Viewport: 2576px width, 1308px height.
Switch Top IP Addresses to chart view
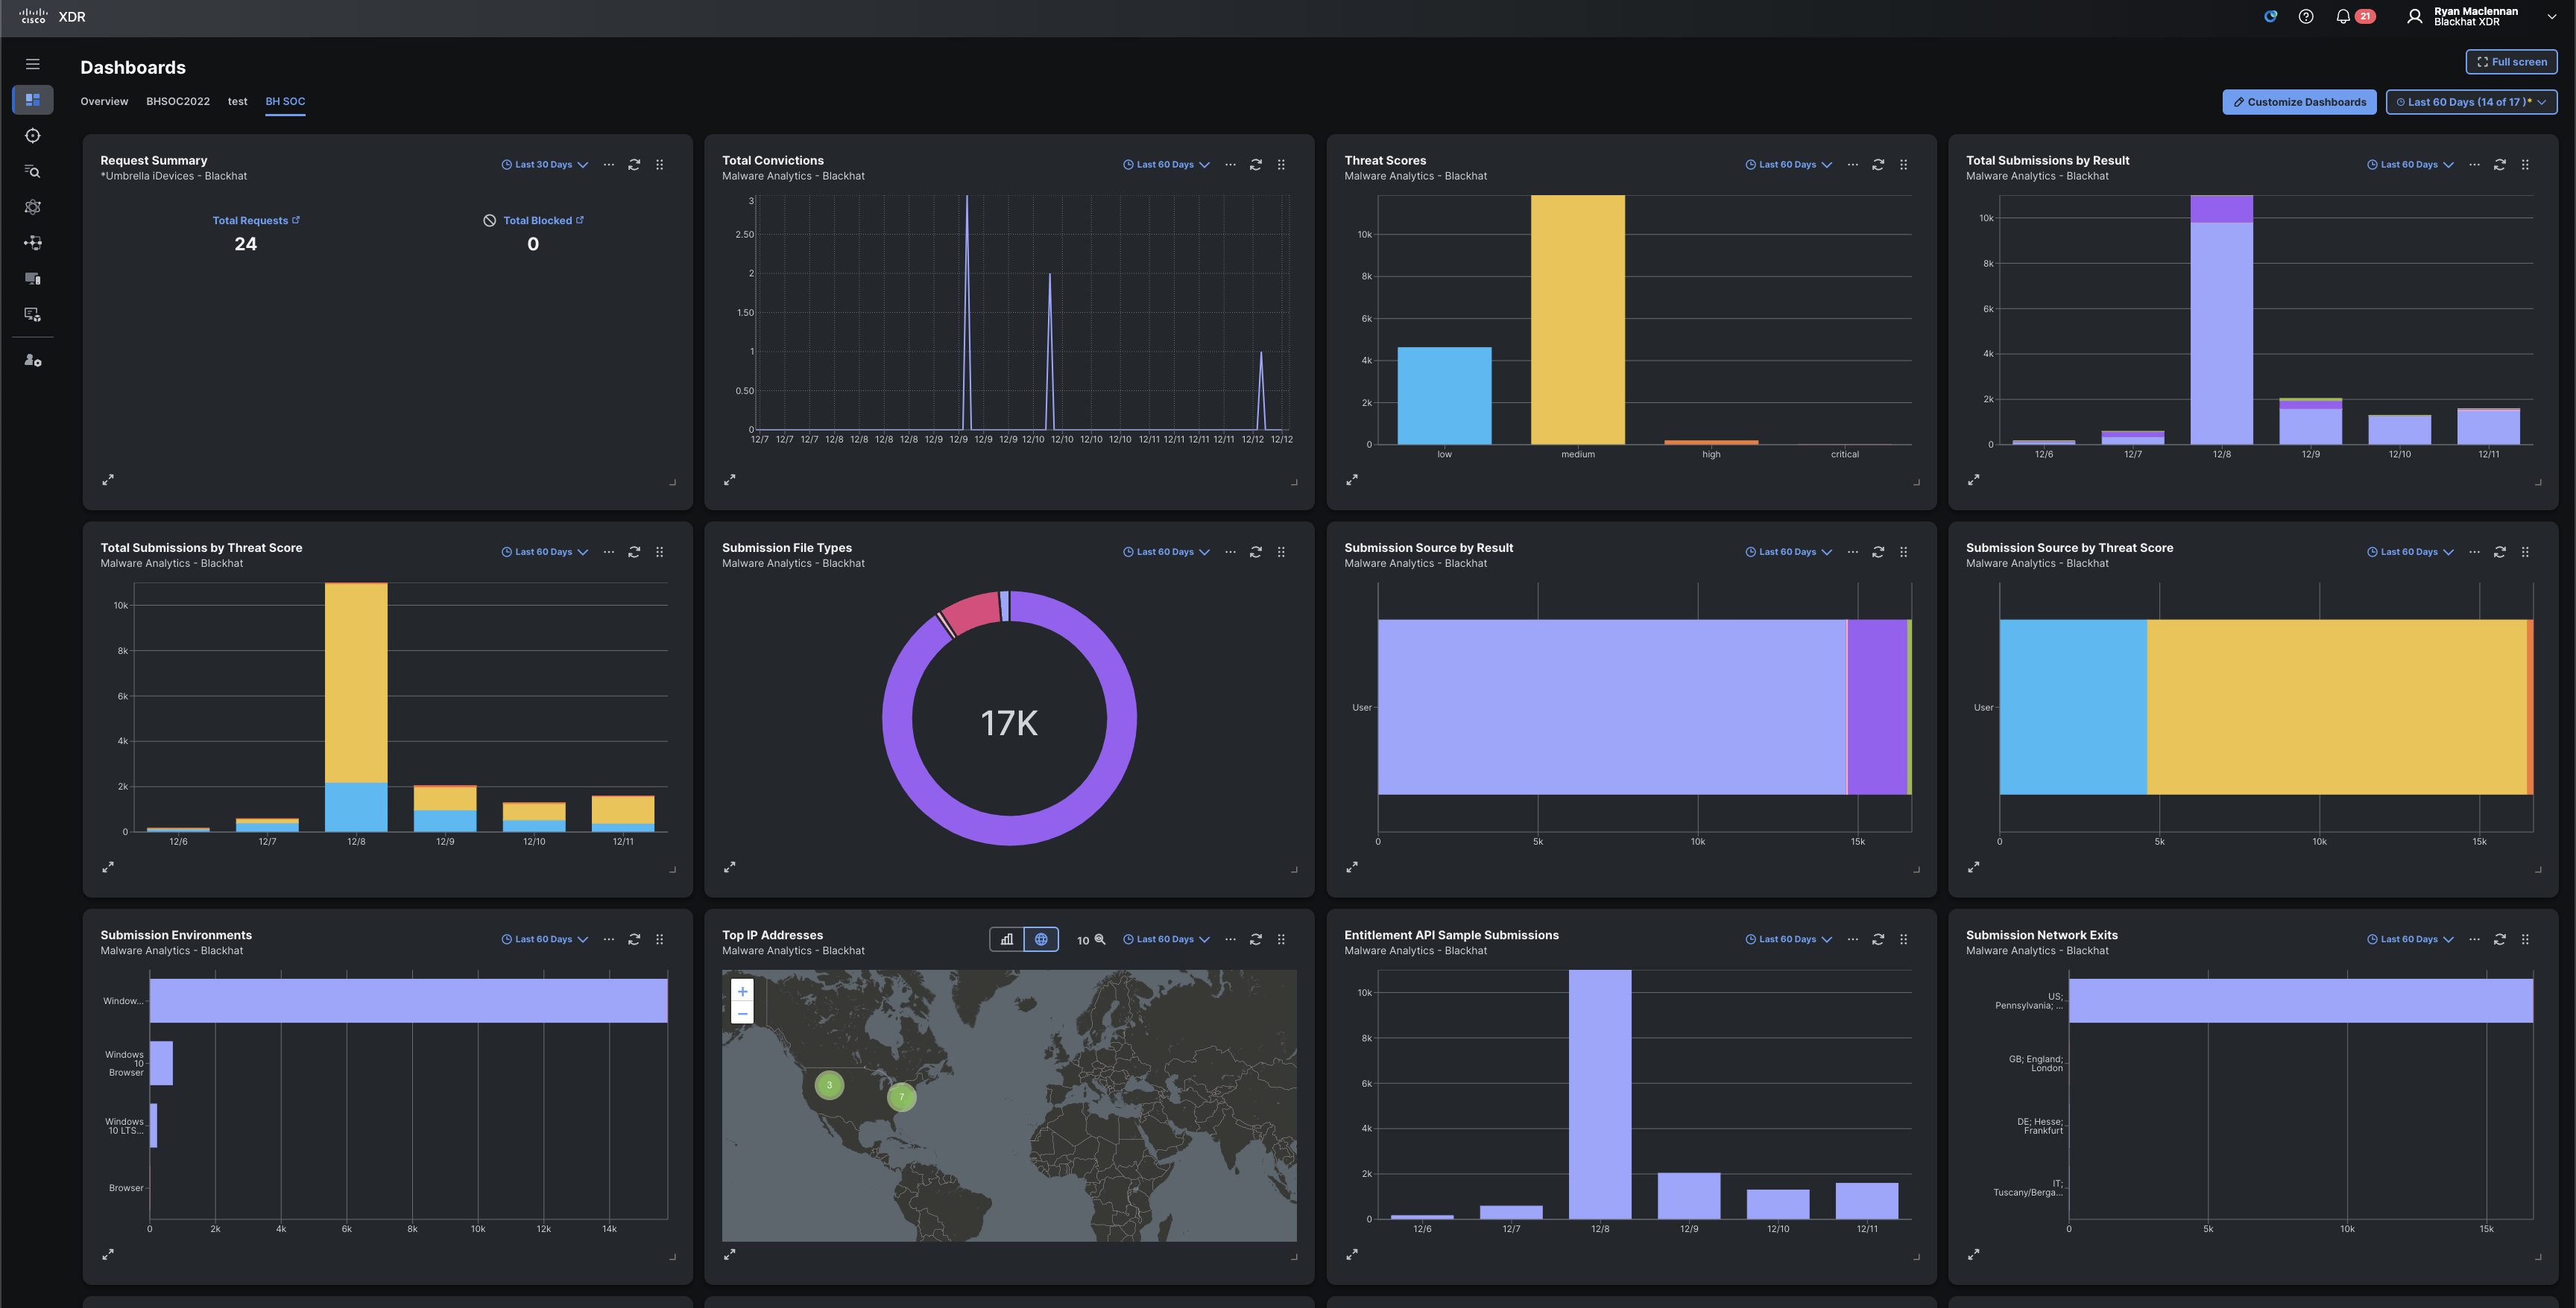pyautogui.click(x=1007, y=939)
